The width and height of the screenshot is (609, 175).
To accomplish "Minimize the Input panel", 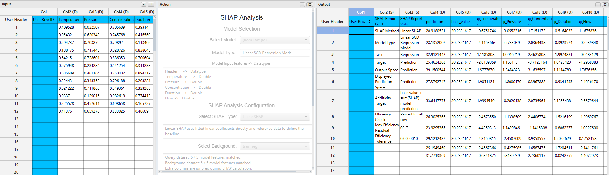I will coord(144,4).
